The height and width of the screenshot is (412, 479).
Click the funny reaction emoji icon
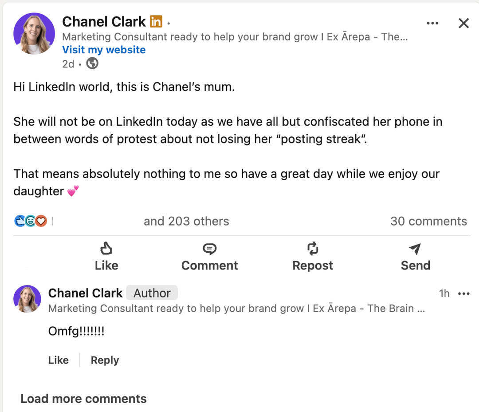(x=30, y=221)
